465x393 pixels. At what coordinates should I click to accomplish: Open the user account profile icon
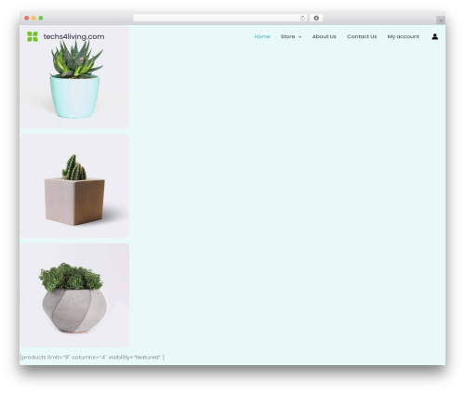coord(434,36)
